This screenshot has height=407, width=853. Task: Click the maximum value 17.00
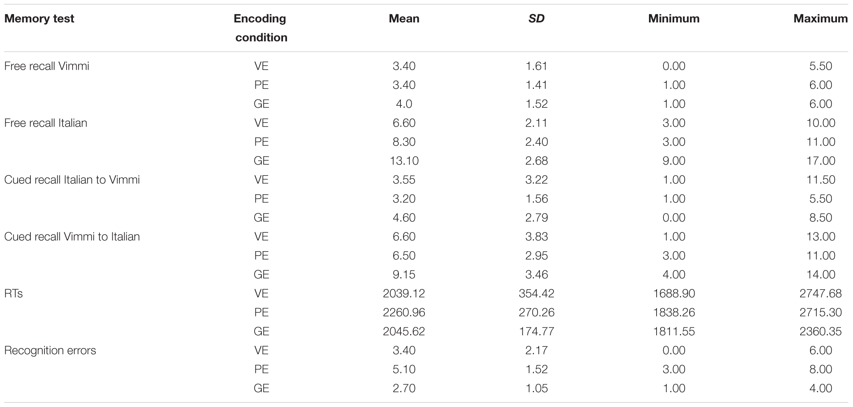click(821, 161)
